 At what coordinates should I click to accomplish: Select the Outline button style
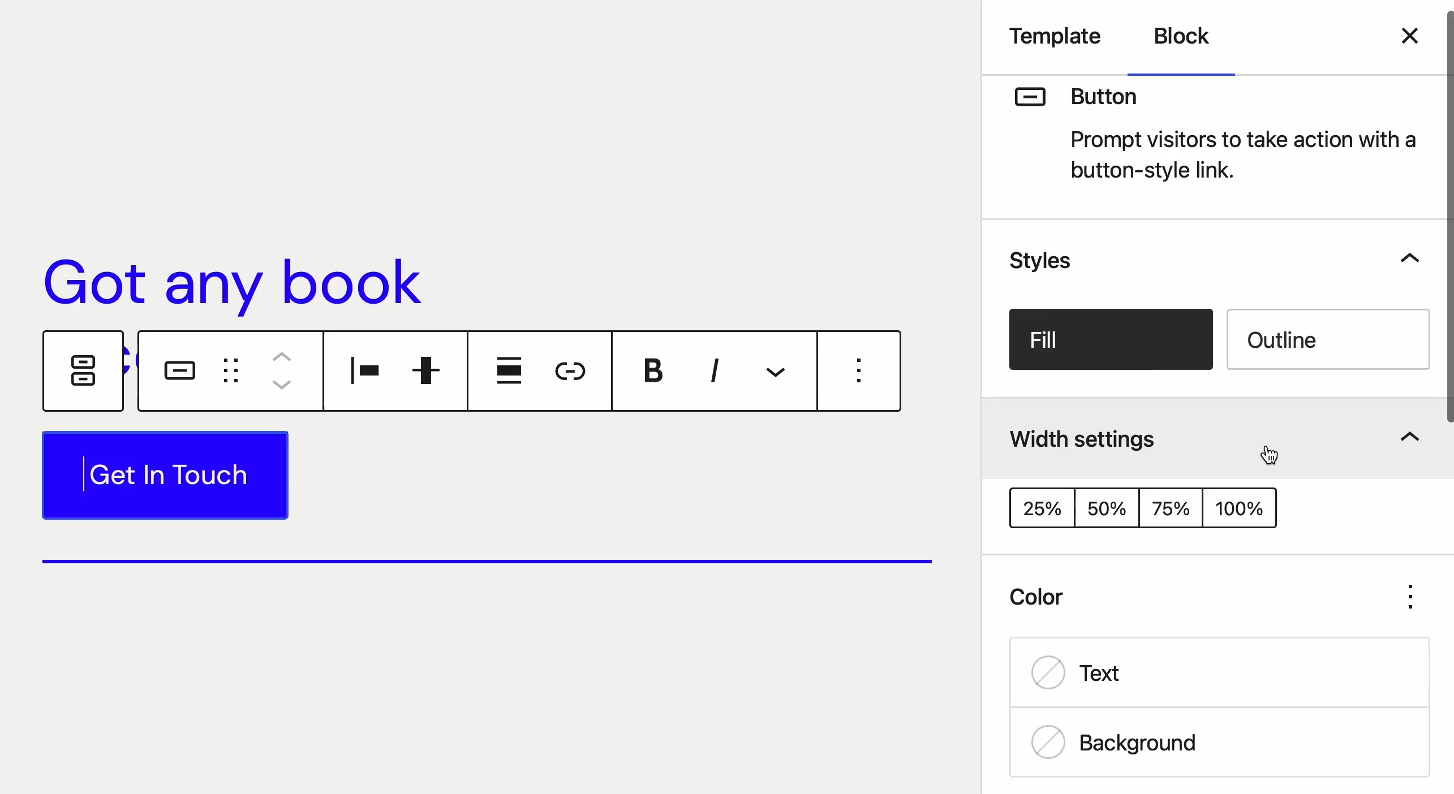[1328, 339]
